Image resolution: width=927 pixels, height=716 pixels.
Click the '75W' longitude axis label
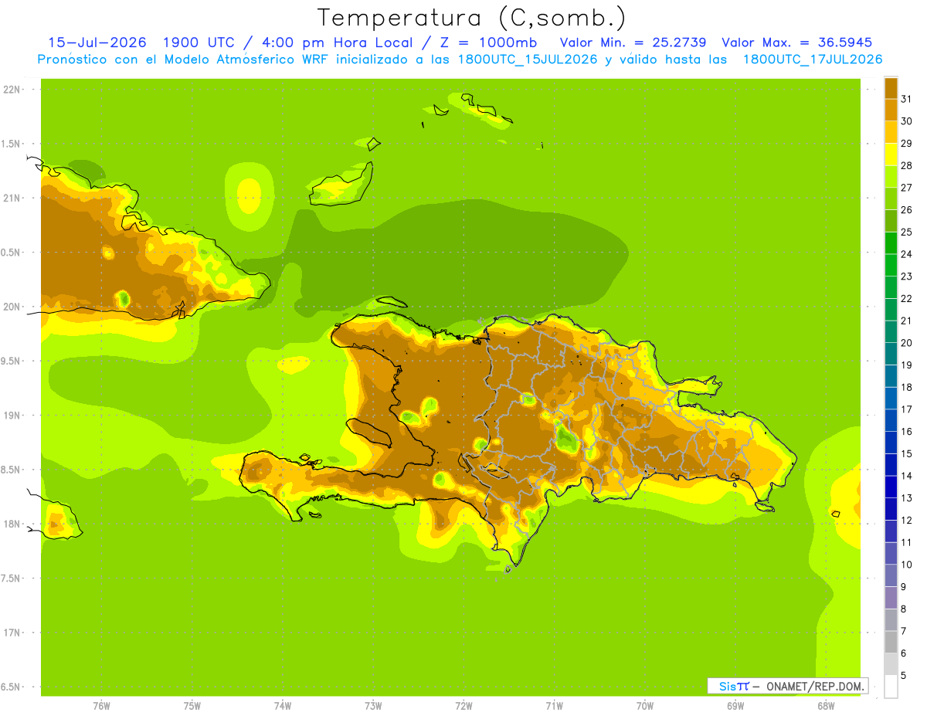192,705
